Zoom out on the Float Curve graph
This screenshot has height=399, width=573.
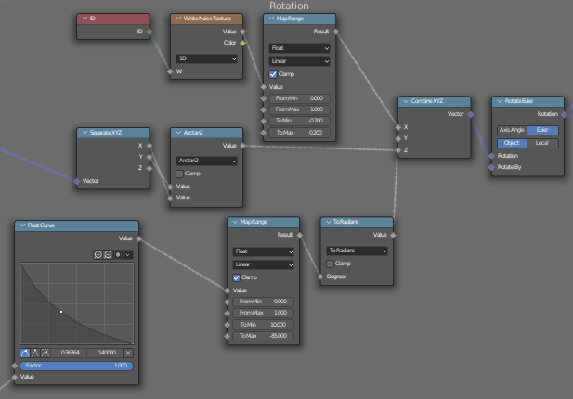pyautogui.click(x=108, y=254)
